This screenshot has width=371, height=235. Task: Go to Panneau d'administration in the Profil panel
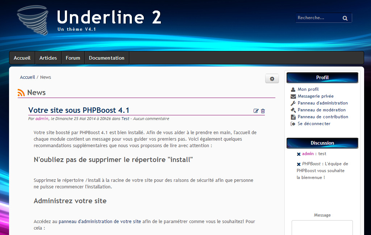[322, 103]
